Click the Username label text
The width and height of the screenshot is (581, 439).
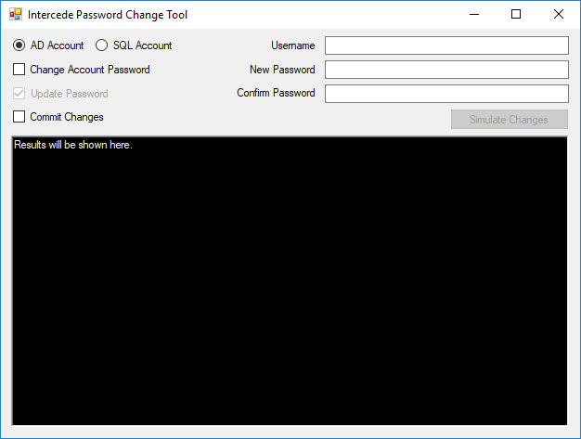[292, 45]
